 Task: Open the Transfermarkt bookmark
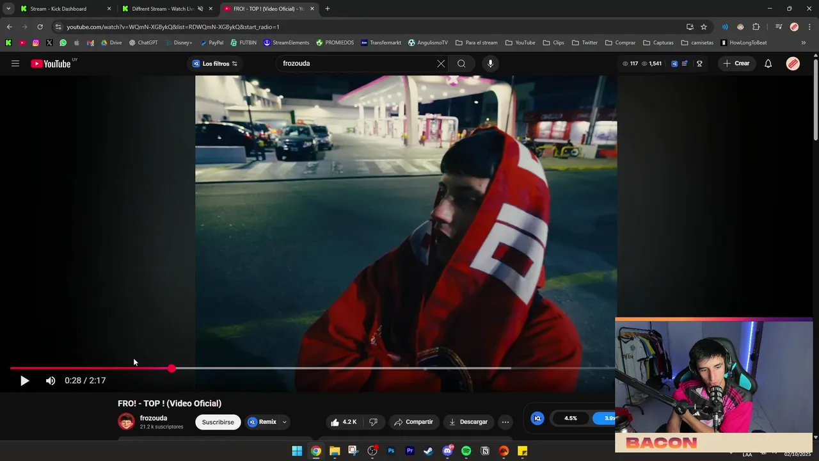coord(381,43)
